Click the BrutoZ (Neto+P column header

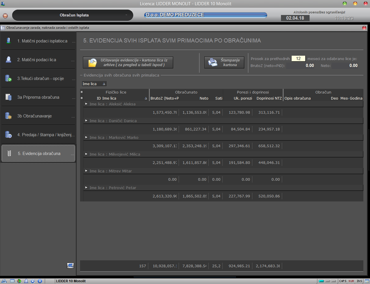coord(164,98)
